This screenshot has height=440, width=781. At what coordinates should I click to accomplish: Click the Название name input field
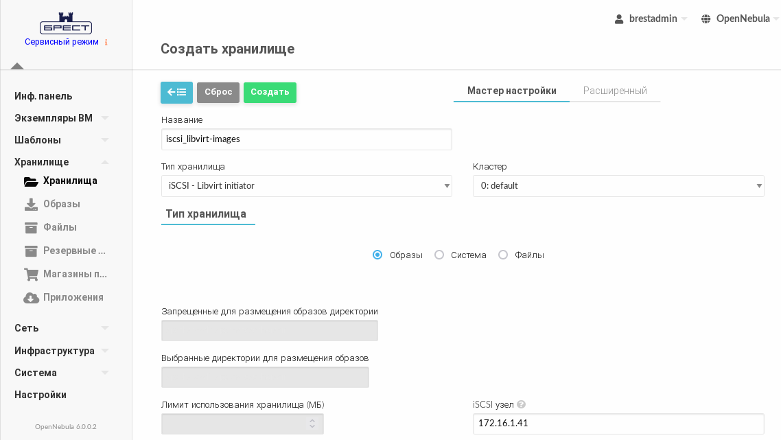click(306, 139)
